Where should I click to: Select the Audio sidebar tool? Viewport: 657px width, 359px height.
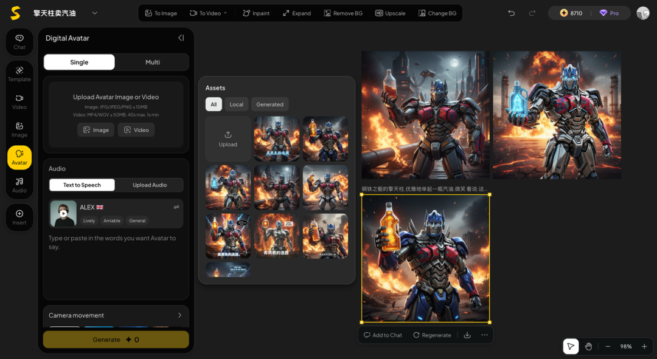[19, 185]
